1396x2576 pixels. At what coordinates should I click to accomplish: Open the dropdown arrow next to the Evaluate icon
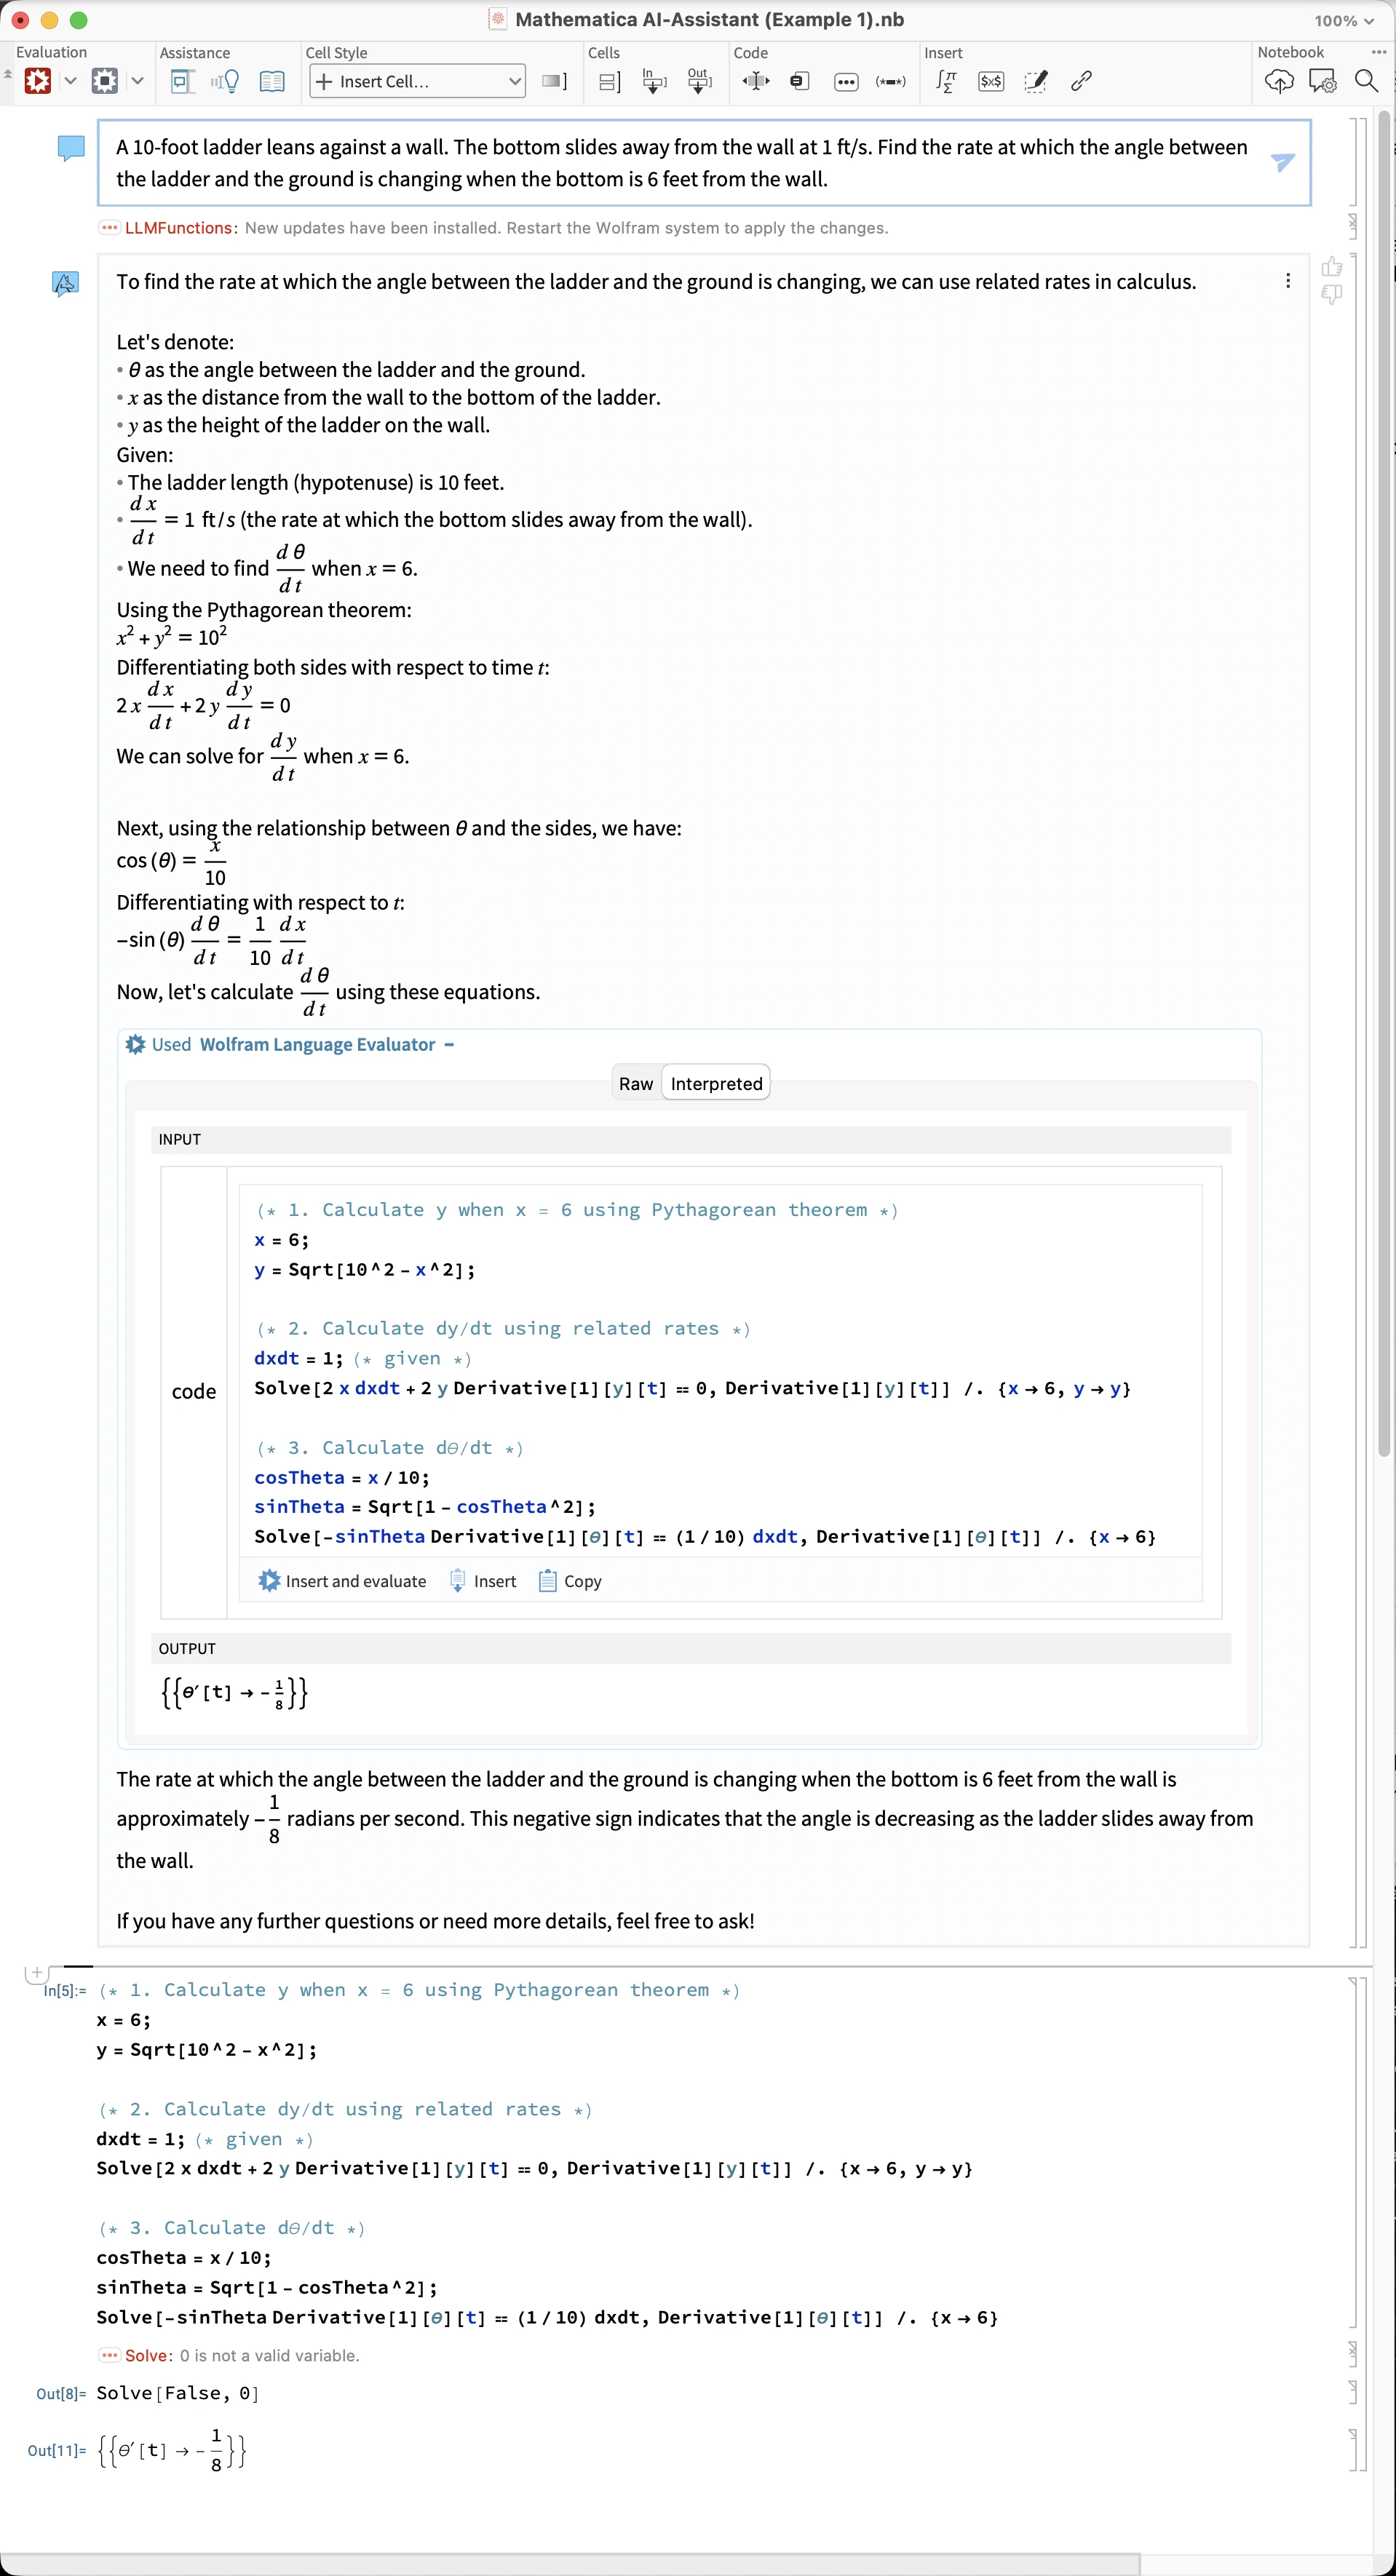click(x=71, y=81)
